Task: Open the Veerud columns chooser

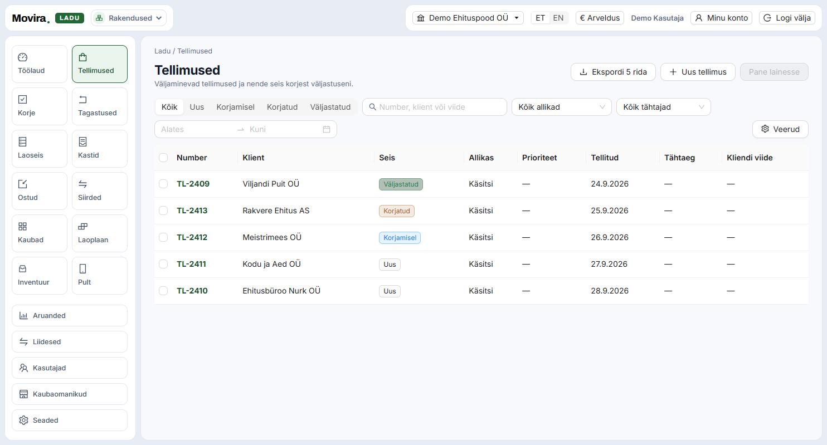Action: point(780,129)
